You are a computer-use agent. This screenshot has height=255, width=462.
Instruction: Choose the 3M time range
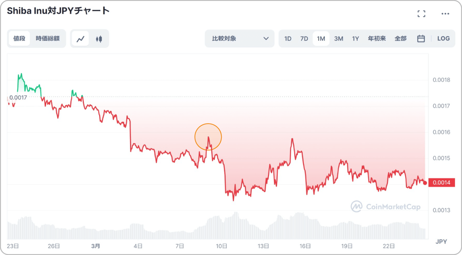pos(339,39)
